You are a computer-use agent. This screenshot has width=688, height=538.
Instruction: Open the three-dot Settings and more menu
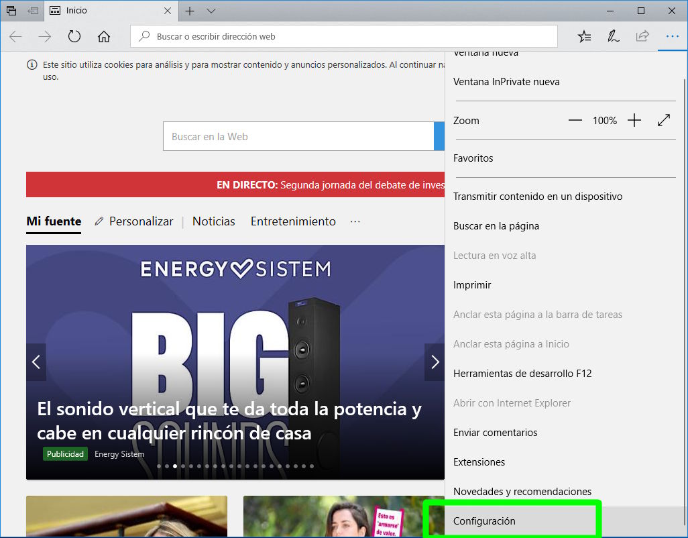click(x=672, y=37)
